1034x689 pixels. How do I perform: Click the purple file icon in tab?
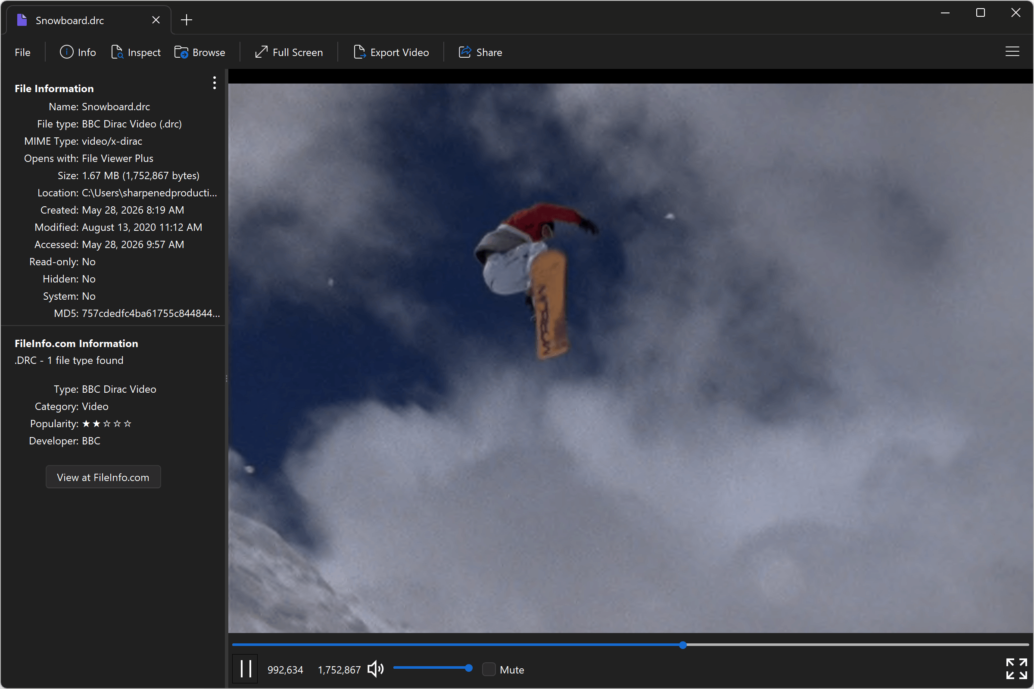tap(22, 20)
